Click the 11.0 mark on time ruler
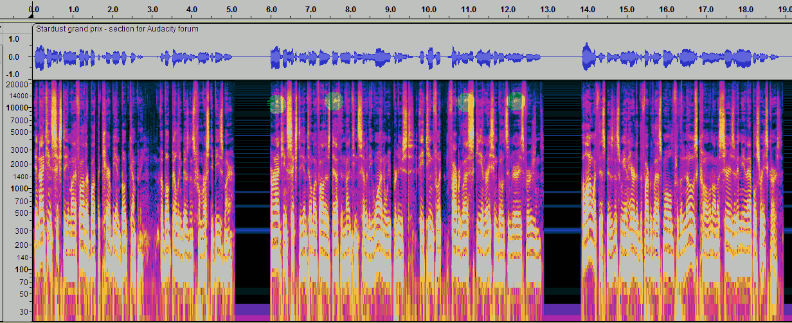This screenshot has height=323, width=792. (469, 10)
